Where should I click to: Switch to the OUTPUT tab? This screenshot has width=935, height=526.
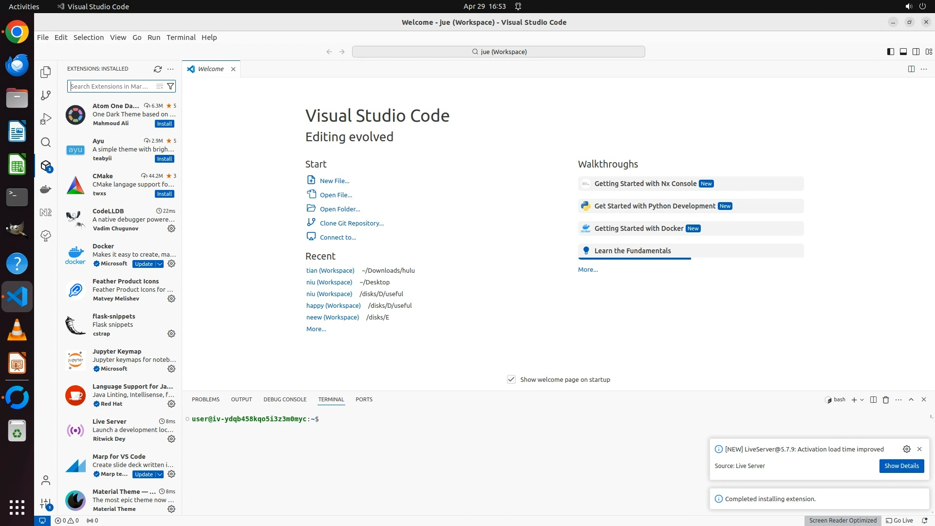coord(241,399)
